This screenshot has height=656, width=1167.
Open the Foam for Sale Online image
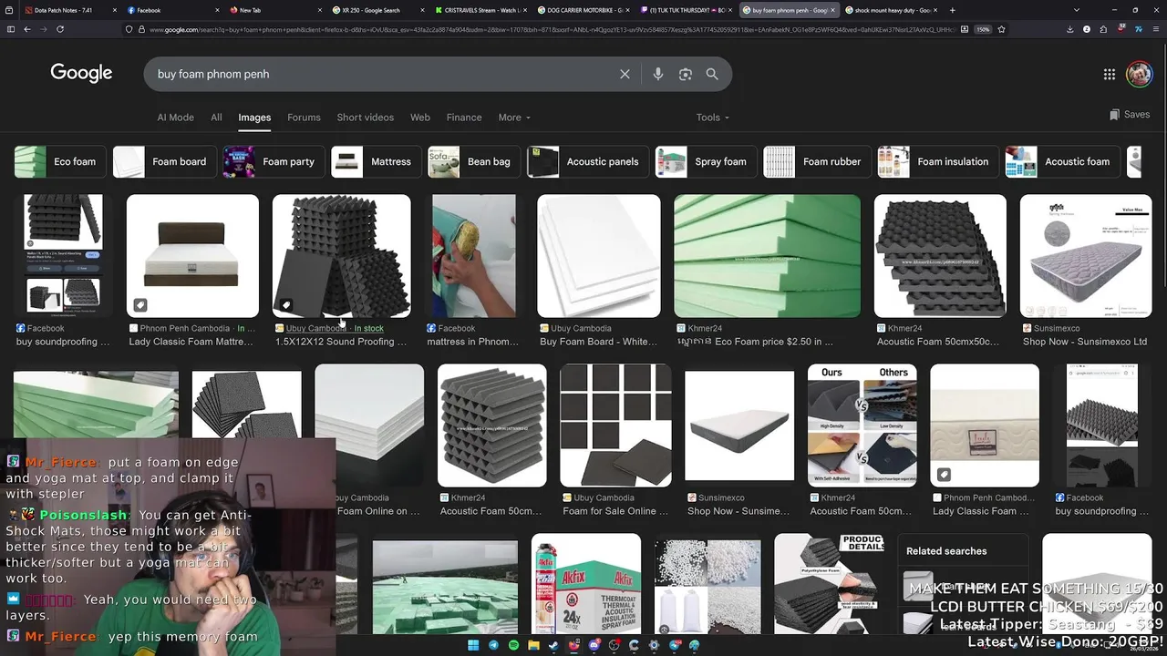click(x=615, y=425)
